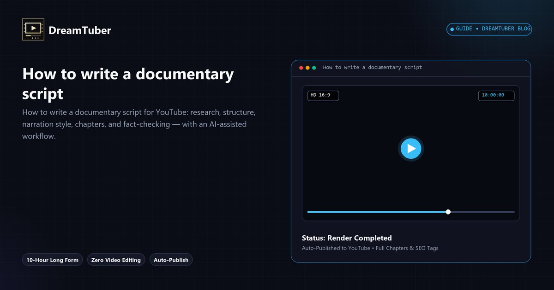The width and height of the screenshot is (554, 290).
Task: Play the video in the preview window
Action: tap(411, 148)
